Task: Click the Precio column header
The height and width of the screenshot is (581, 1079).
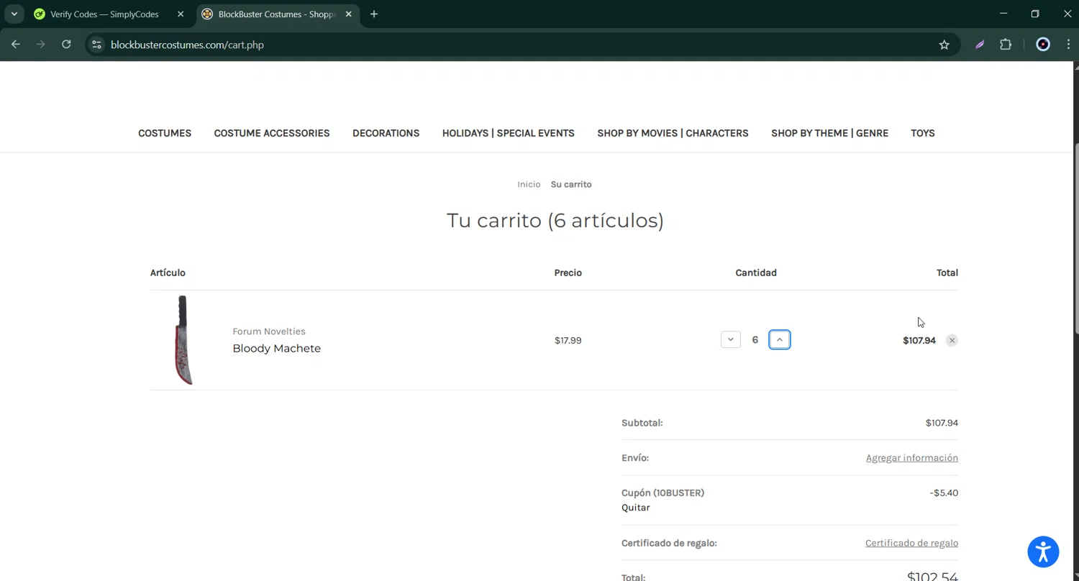Action: pyautogui.click(x=568, y=273)
